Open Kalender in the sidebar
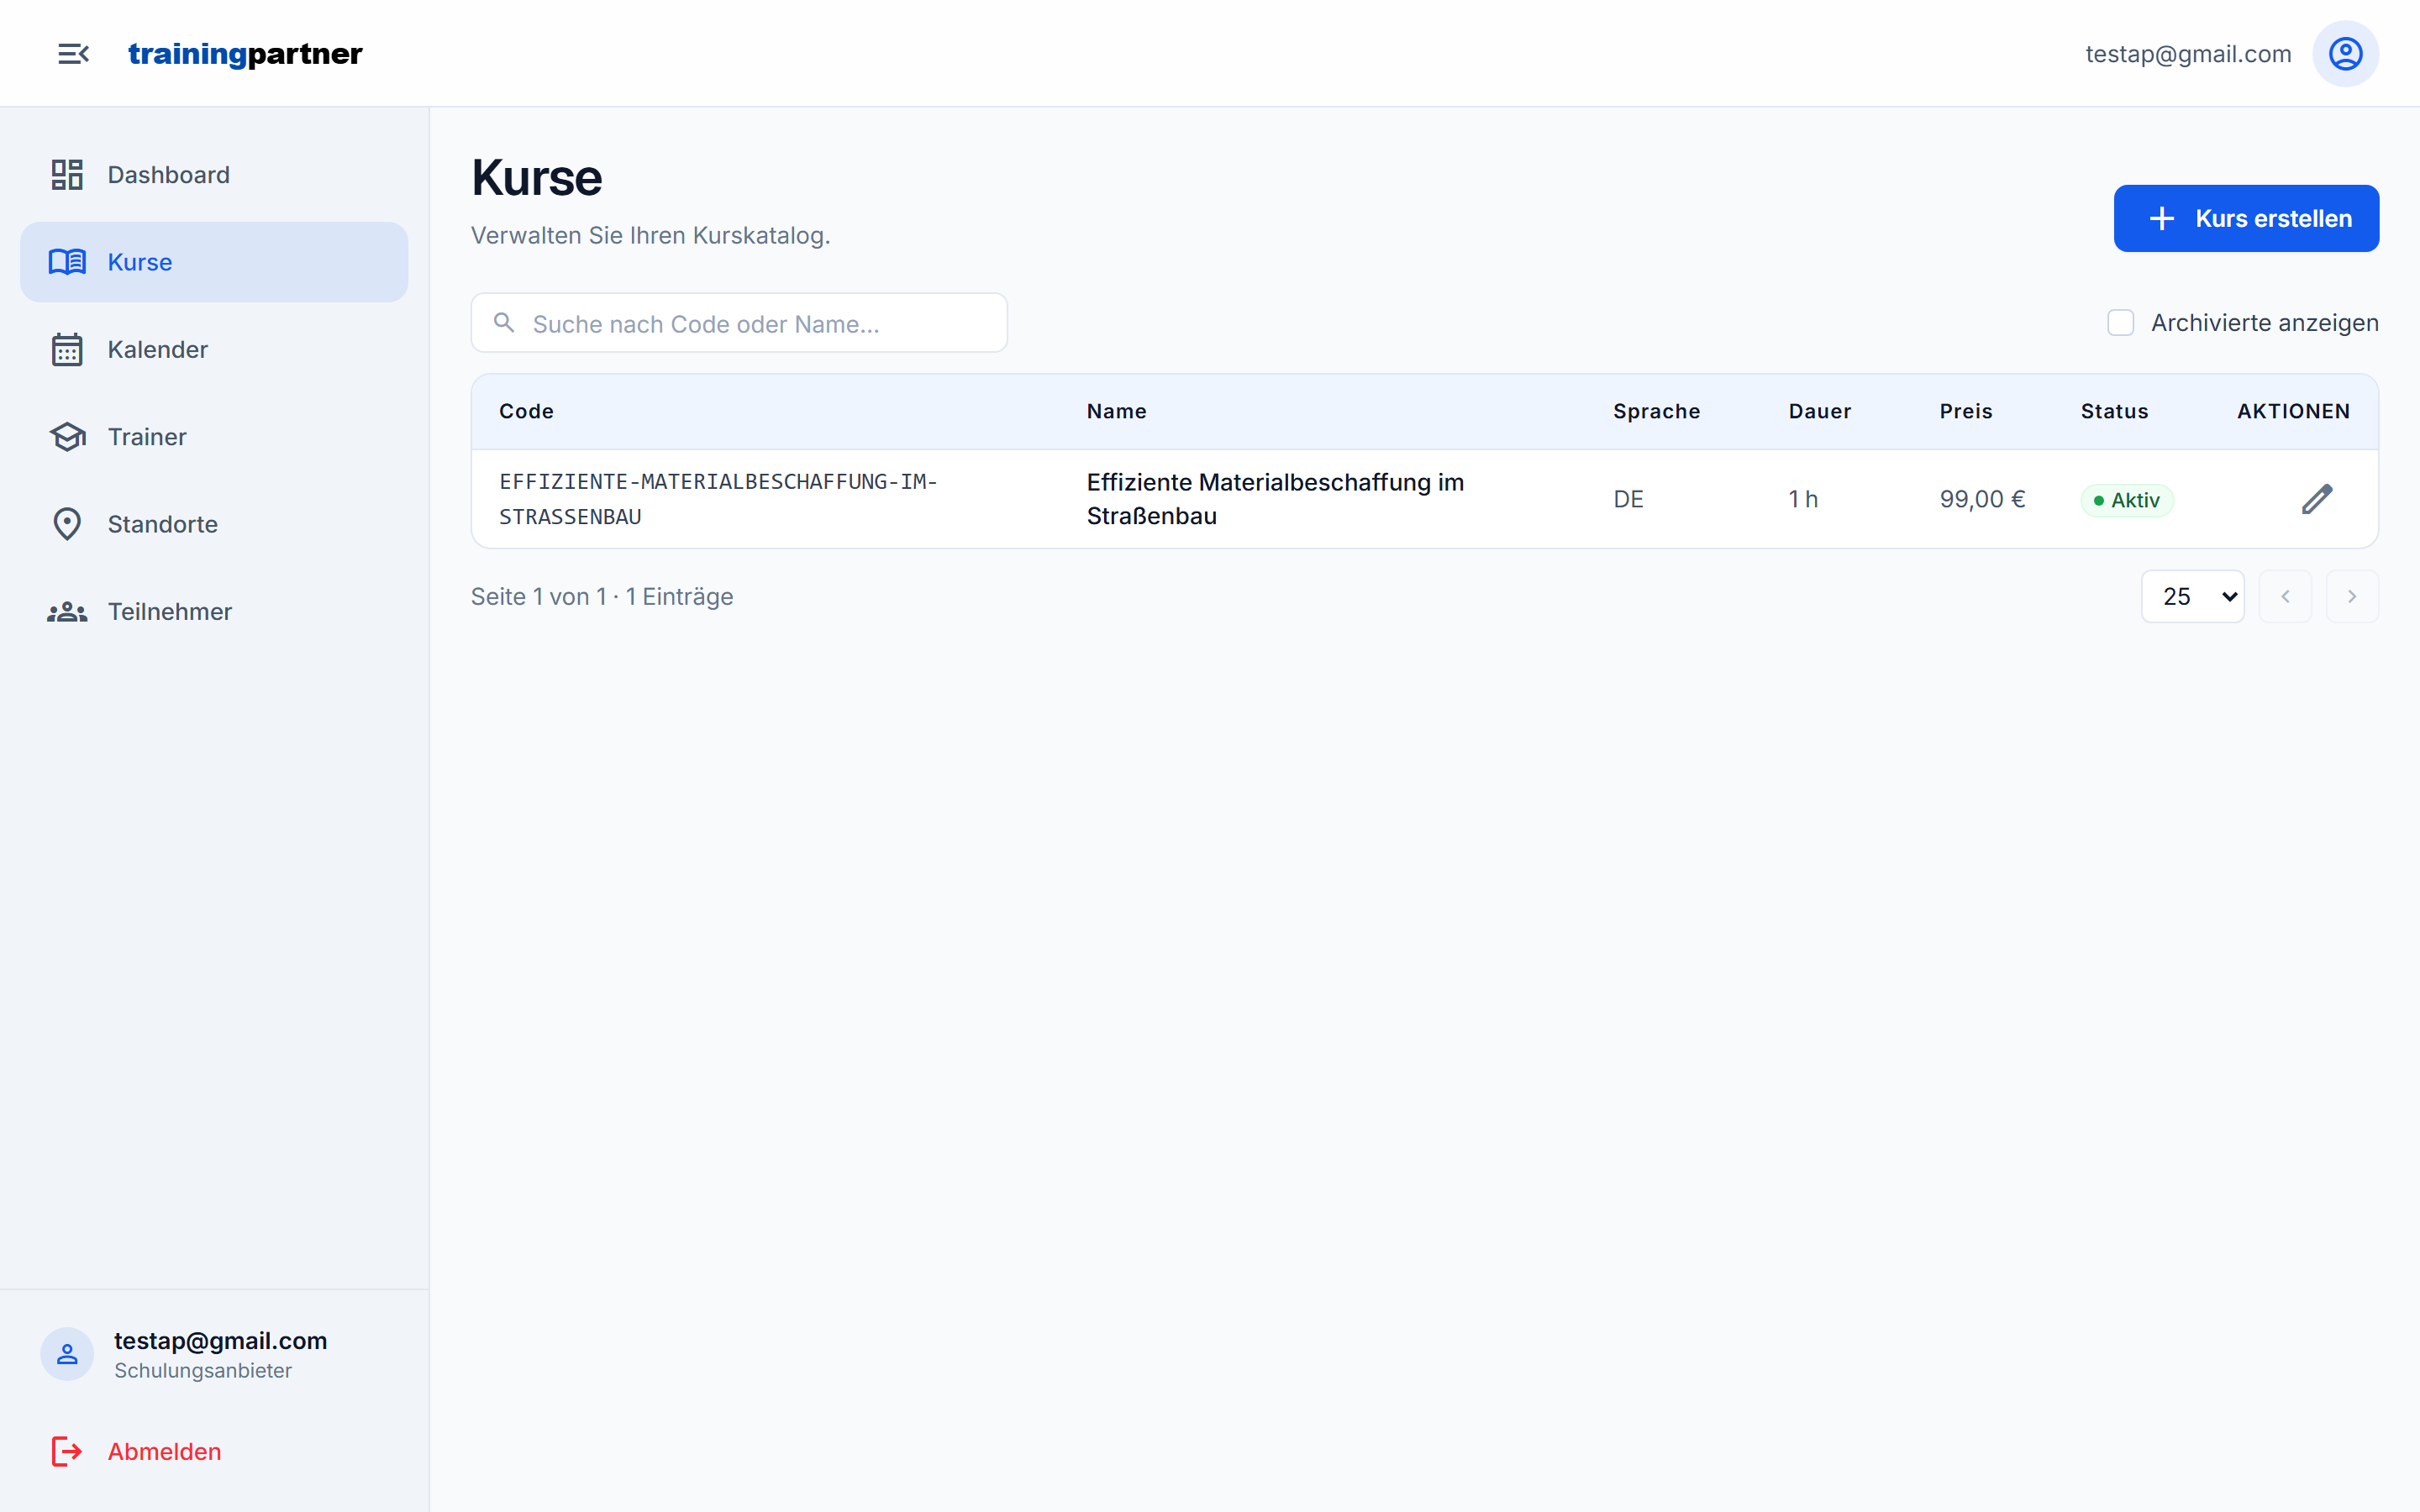Image resolution: width=2420 pixels, height=1512 pixels. (214, 350)
